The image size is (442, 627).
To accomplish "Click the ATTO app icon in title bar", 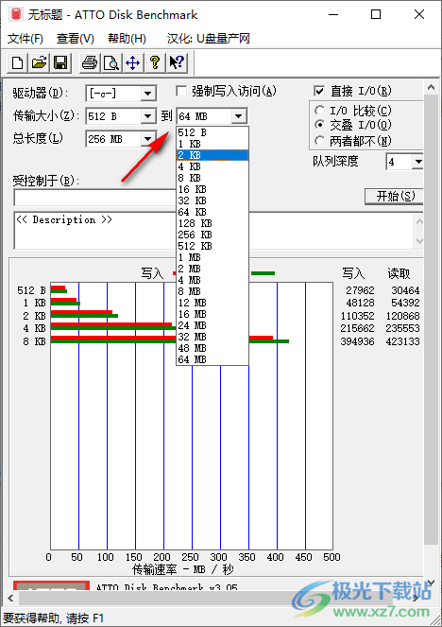I will click(16, 15).
